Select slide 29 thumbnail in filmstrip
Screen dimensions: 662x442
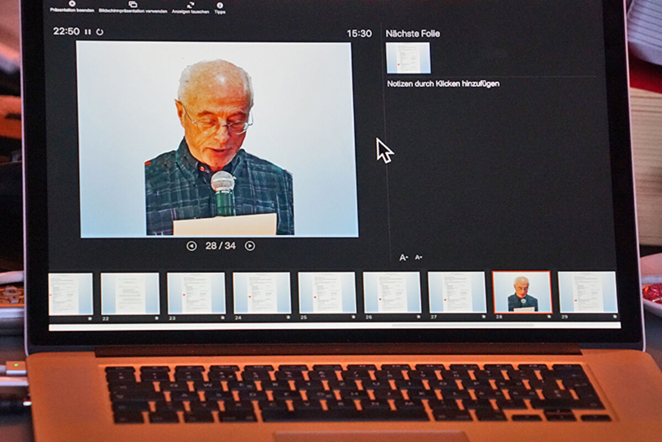pos(587,292)
